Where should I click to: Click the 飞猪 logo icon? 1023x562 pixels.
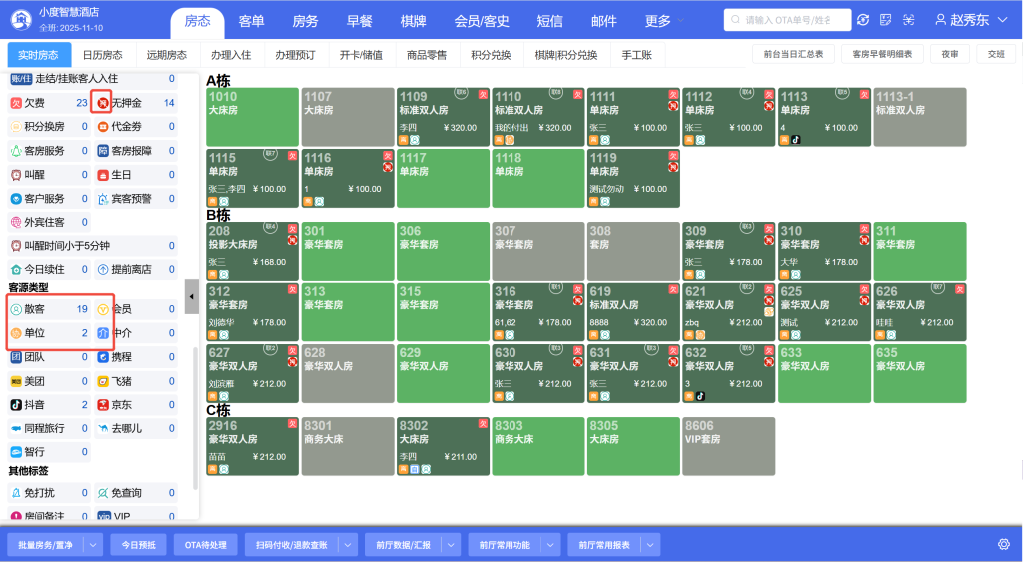tap(103, 381)
